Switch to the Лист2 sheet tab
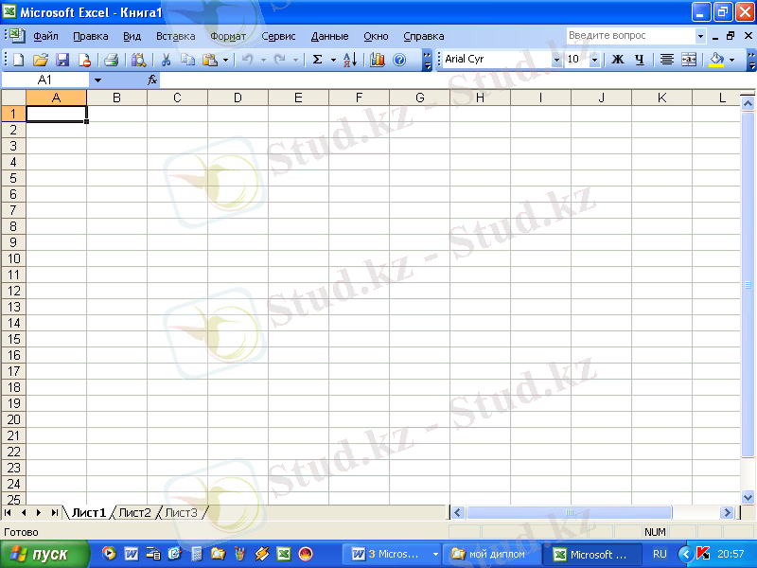The image size is (757, 568). (x=134, y=512)
